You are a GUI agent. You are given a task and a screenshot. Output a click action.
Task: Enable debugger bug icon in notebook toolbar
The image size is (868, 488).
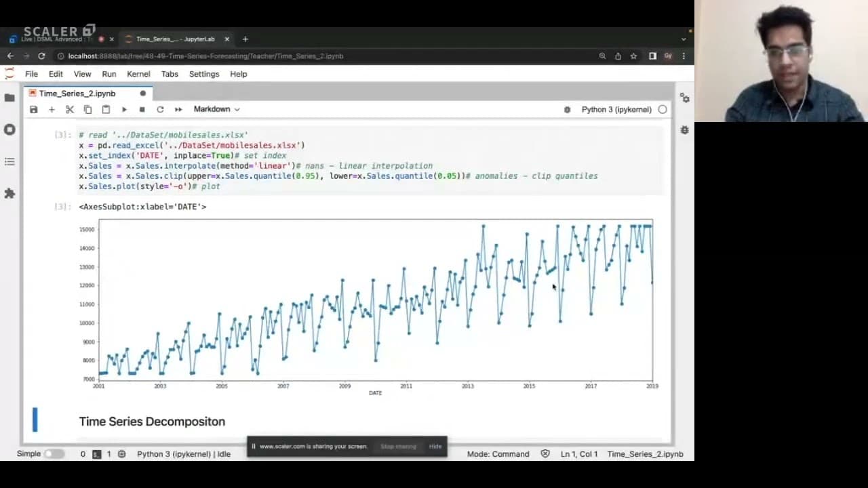coord(568,110)
